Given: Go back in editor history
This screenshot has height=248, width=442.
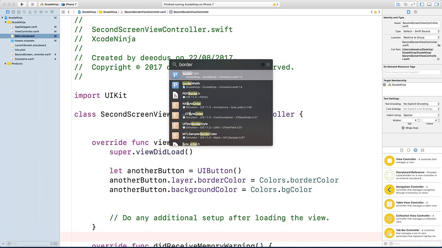Looking at the screenshot, I should [69, 12].
